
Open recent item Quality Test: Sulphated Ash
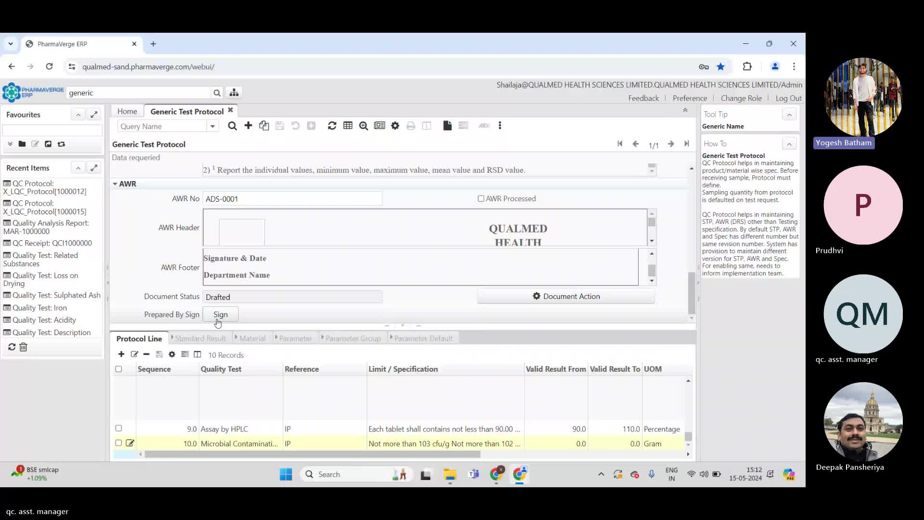56,295
